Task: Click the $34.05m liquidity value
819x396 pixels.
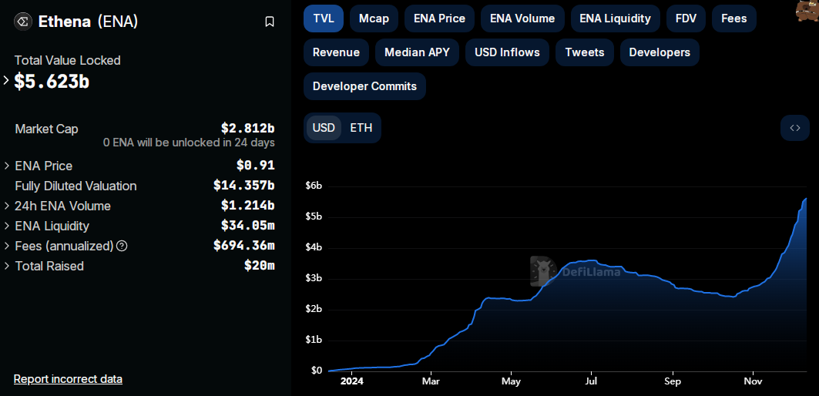Action: pos(247,226)
